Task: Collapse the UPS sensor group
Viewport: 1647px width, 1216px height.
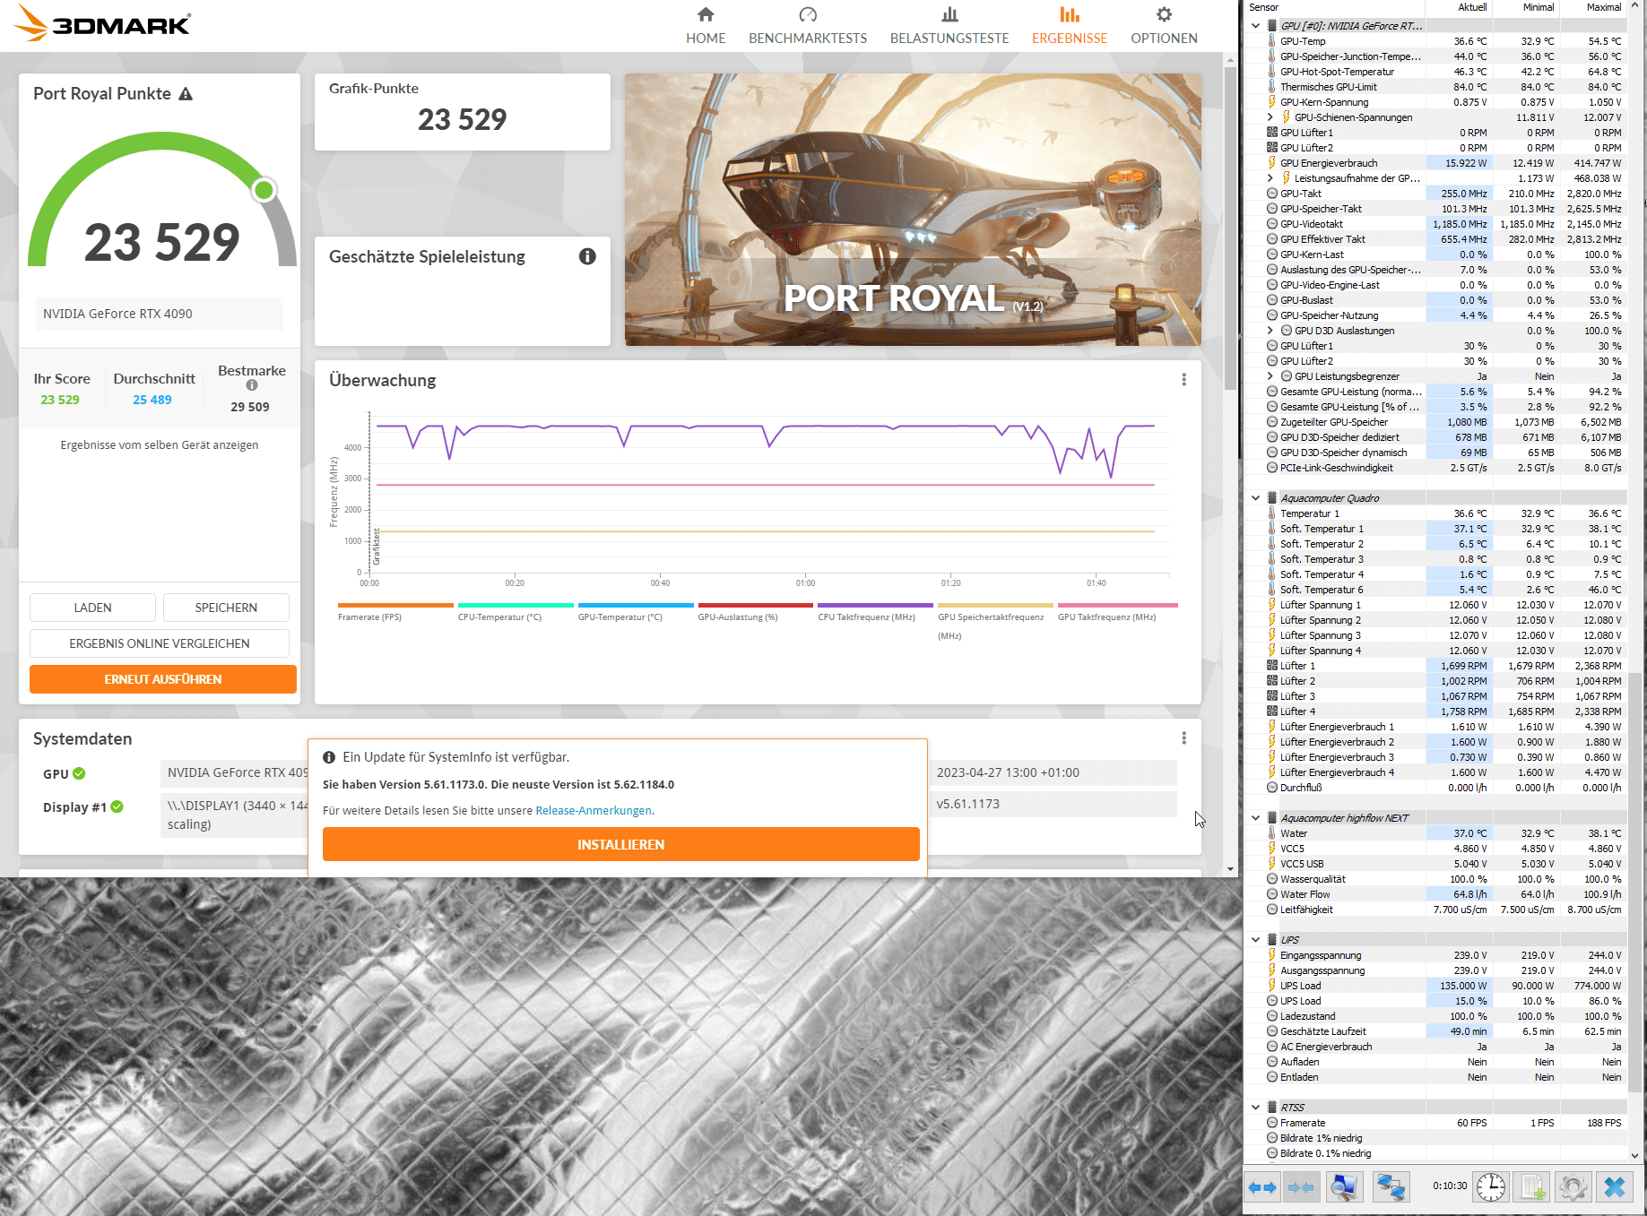Action: (1255, 940)
